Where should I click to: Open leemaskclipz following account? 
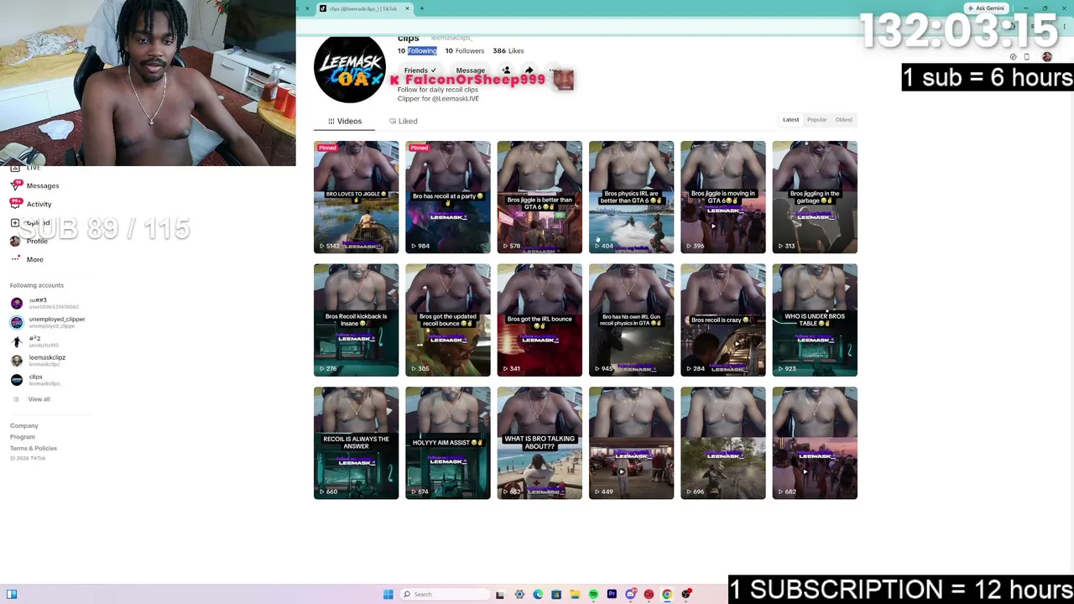(x=47, y=360)
